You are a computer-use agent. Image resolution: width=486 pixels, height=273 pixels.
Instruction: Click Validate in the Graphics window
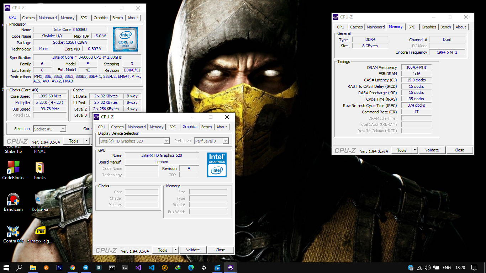[193, 250]
